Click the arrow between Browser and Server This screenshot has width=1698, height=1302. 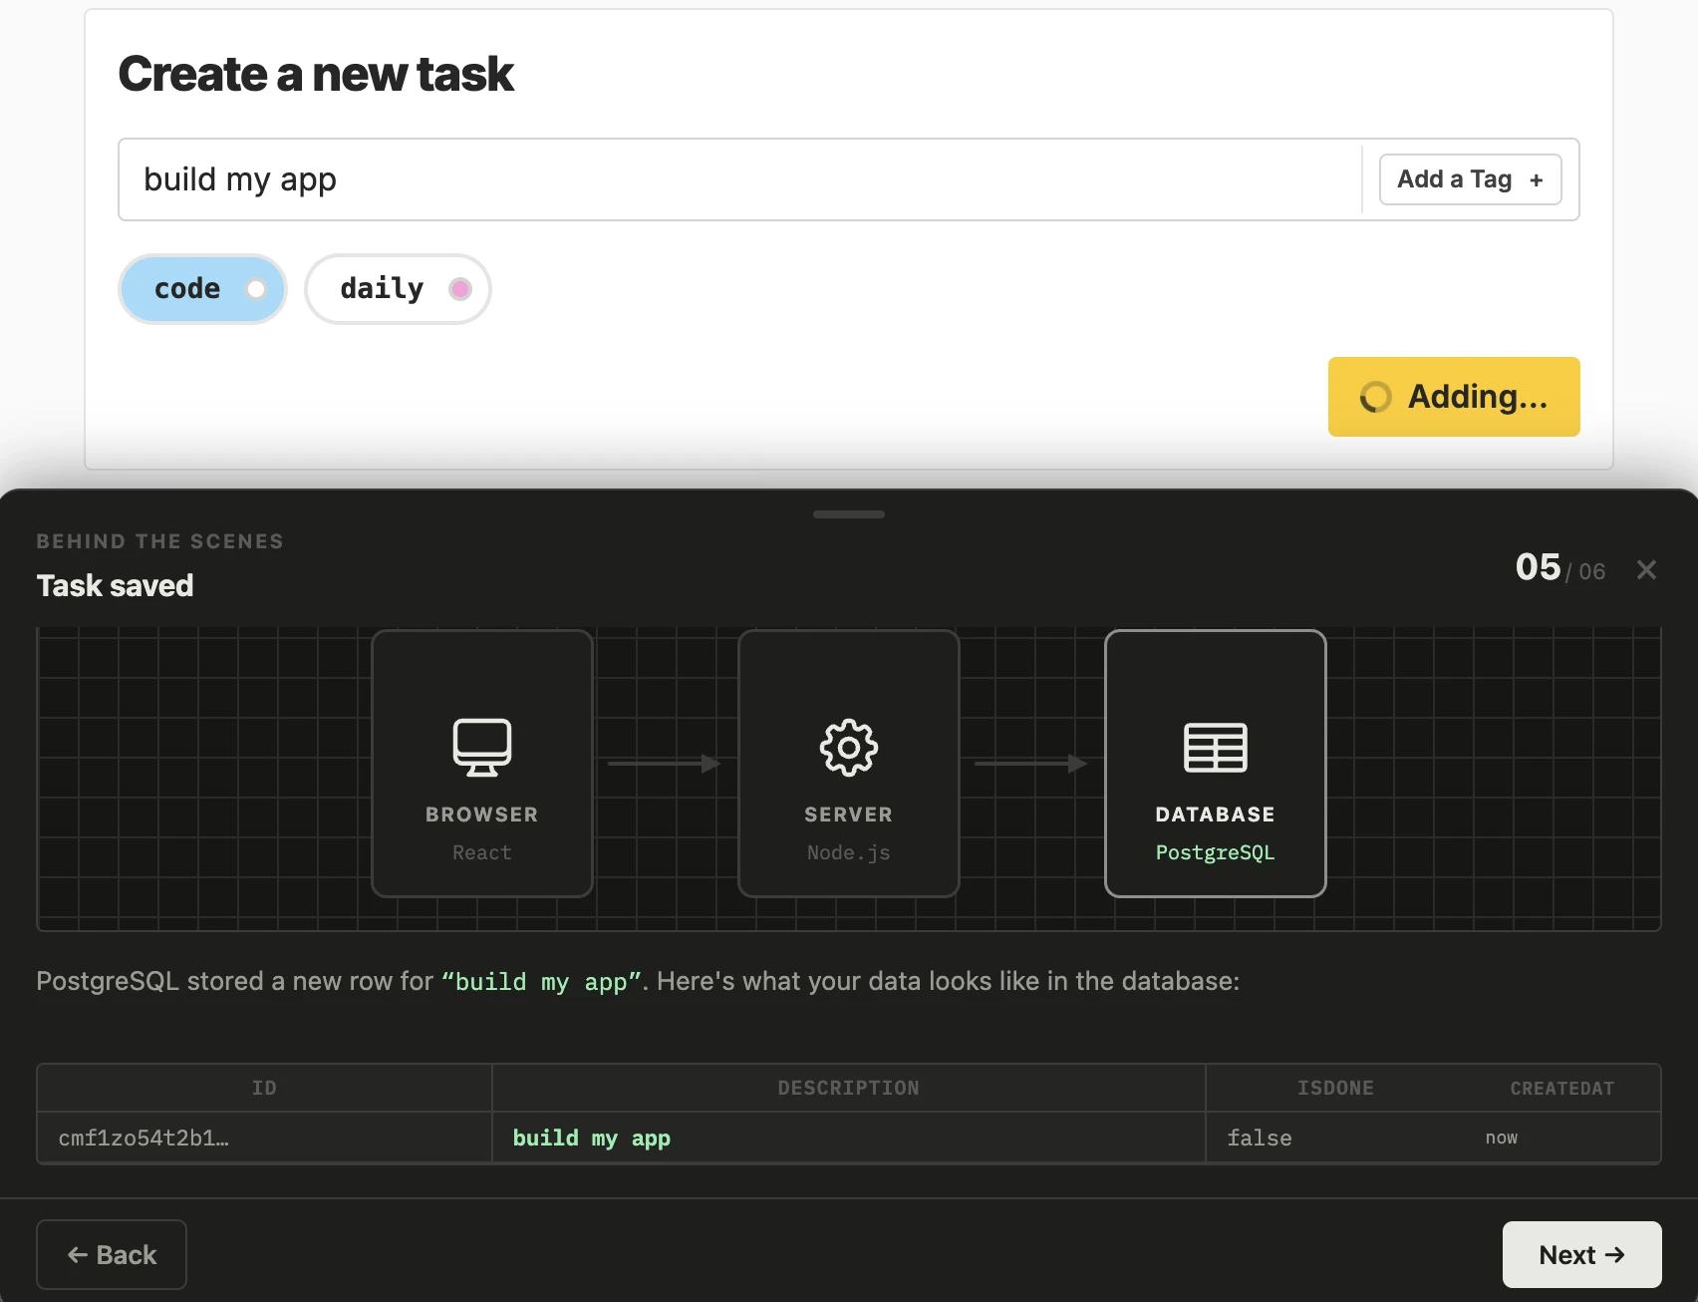click(x=665, y=764)
